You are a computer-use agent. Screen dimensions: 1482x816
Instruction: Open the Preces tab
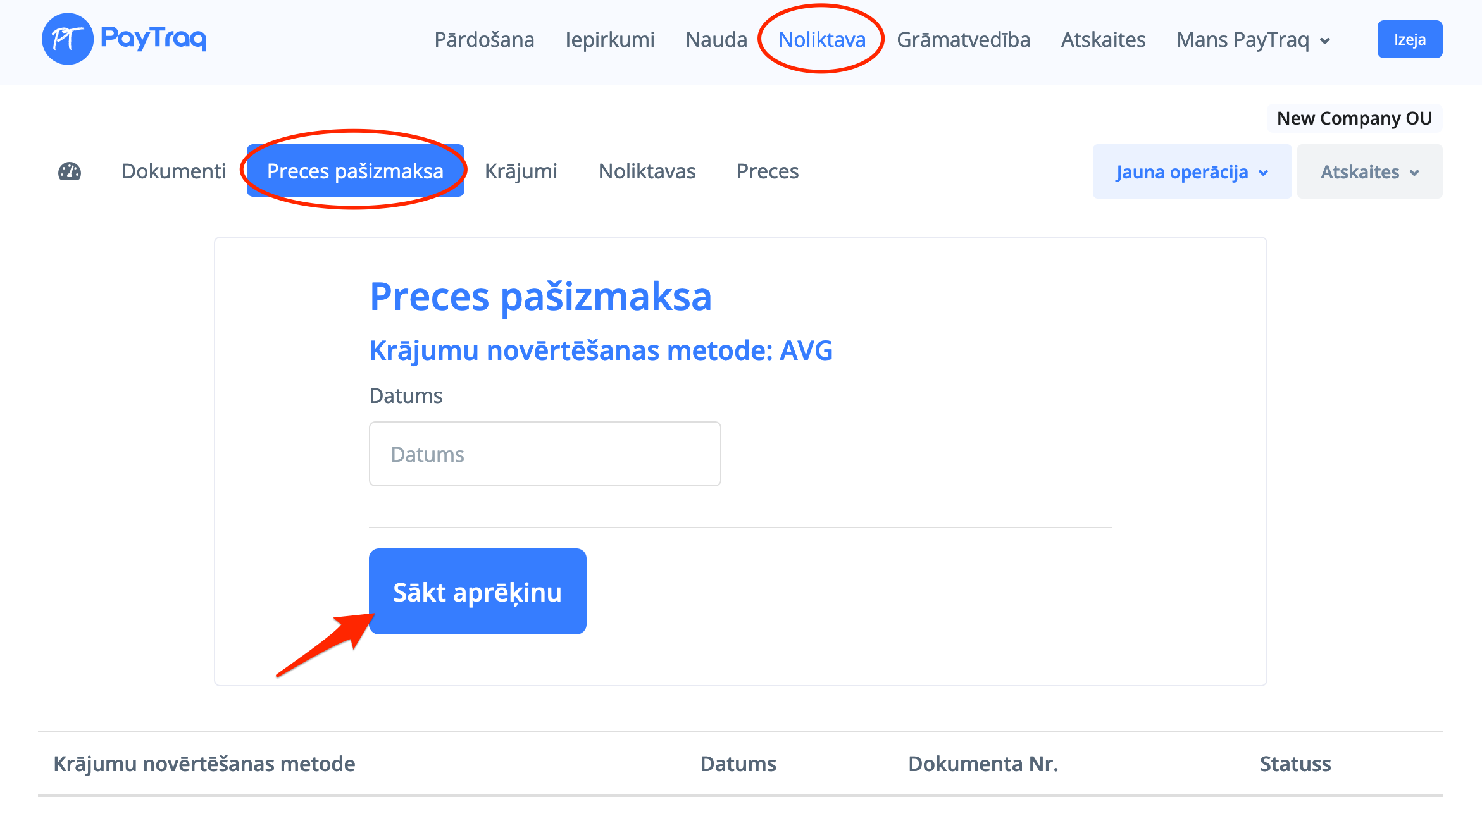[x=768, y=171]
